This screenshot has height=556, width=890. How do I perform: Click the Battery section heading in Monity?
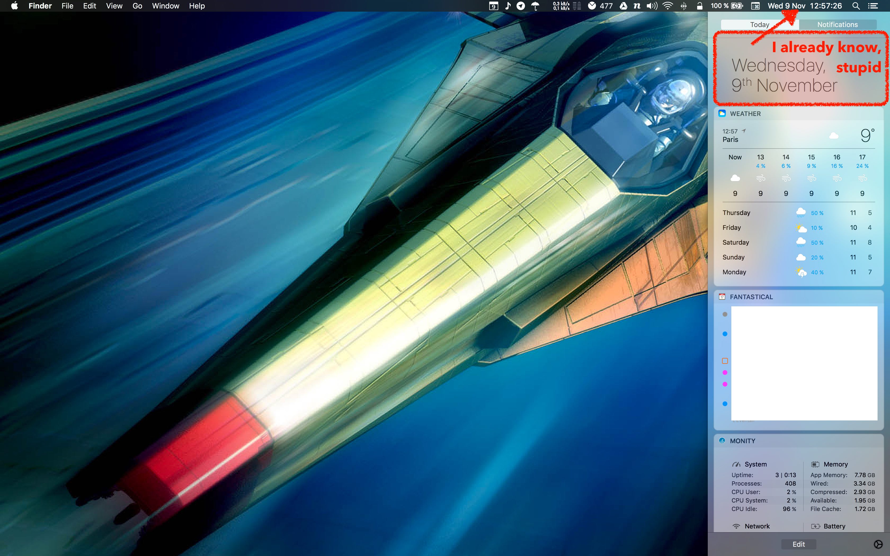point(834,526)
